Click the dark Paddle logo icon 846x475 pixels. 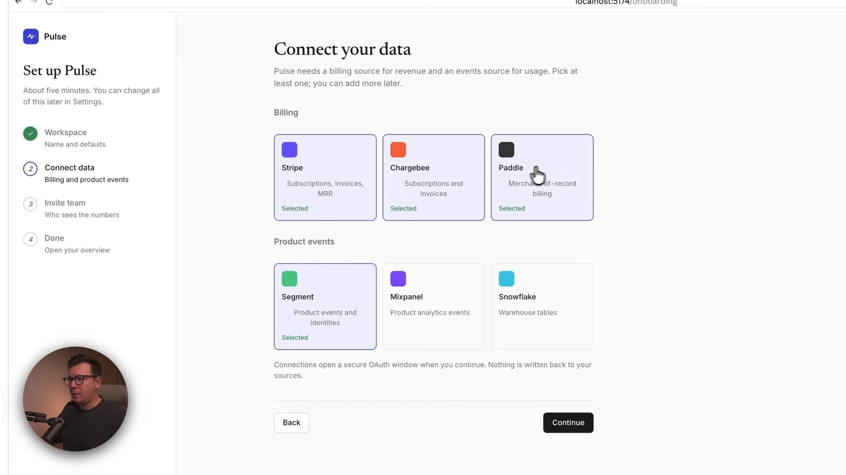tap(506, 150)
